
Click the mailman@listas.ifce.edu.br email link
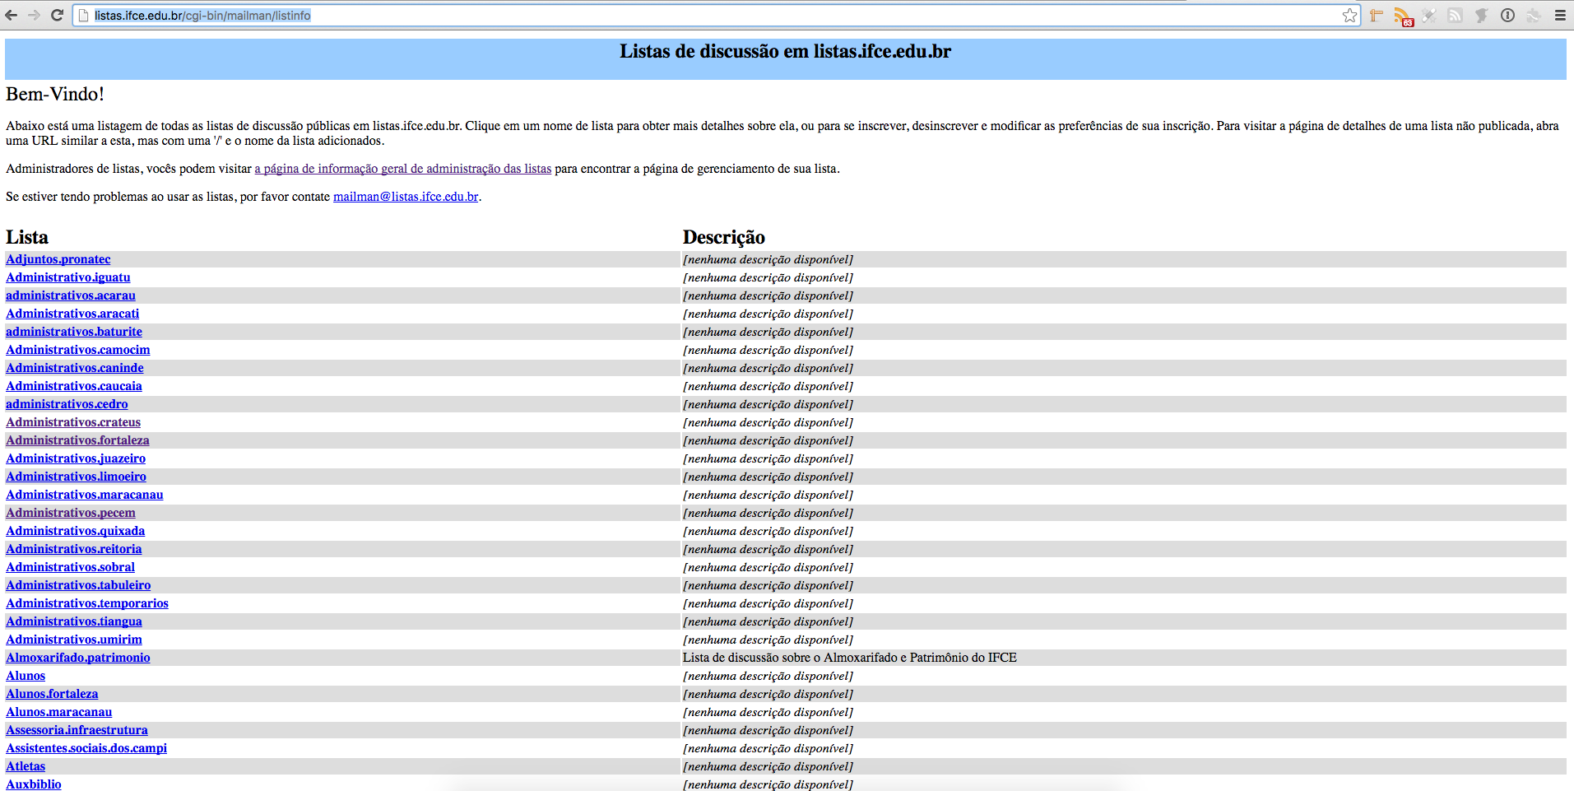pos(406,197)
